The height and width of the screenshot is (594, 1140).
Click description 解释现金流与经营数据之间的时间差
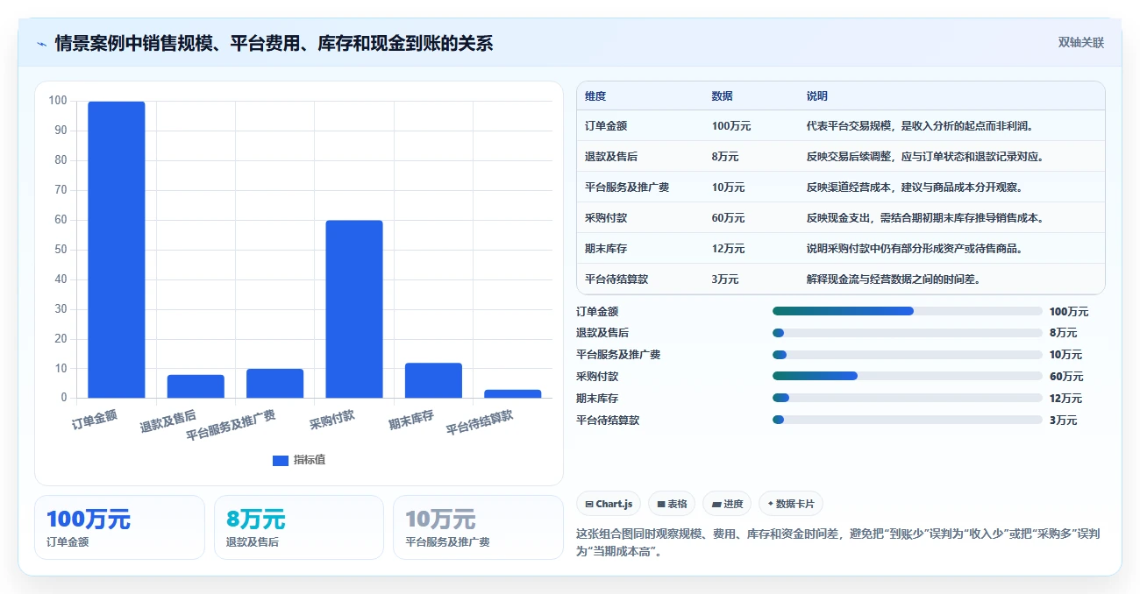pyautogui.click(x=894, y=279)
